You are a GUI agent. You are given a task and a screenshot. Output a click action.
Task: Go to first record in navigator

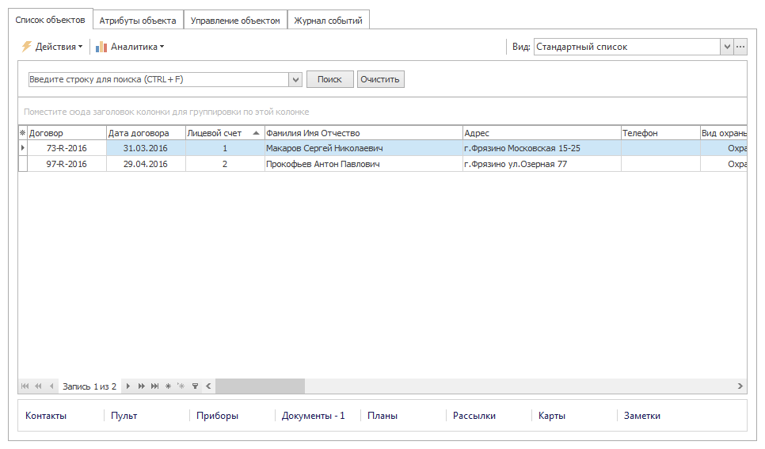(25, 386)
